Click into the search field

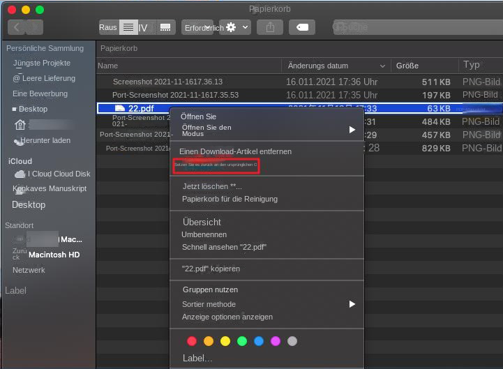418,27
